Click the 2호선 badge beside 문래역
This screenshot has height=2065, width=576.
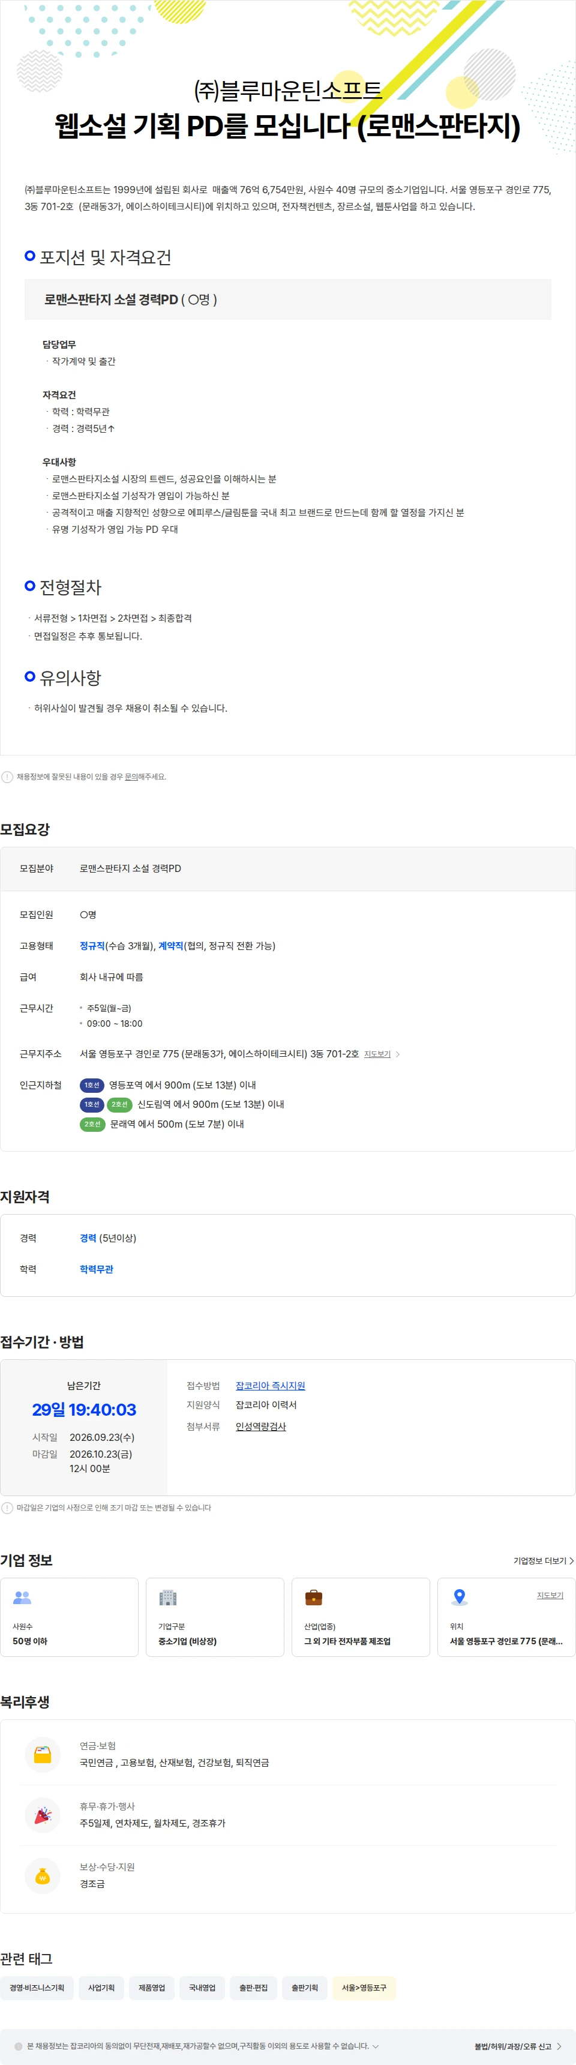93,1125
